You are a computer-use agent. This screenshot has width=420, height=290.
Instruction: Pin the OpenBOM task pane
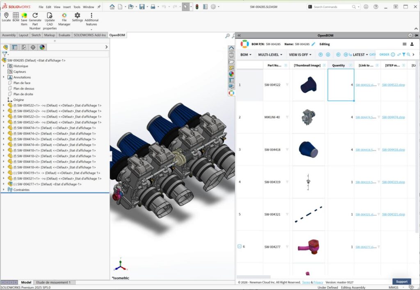[416, 36]
